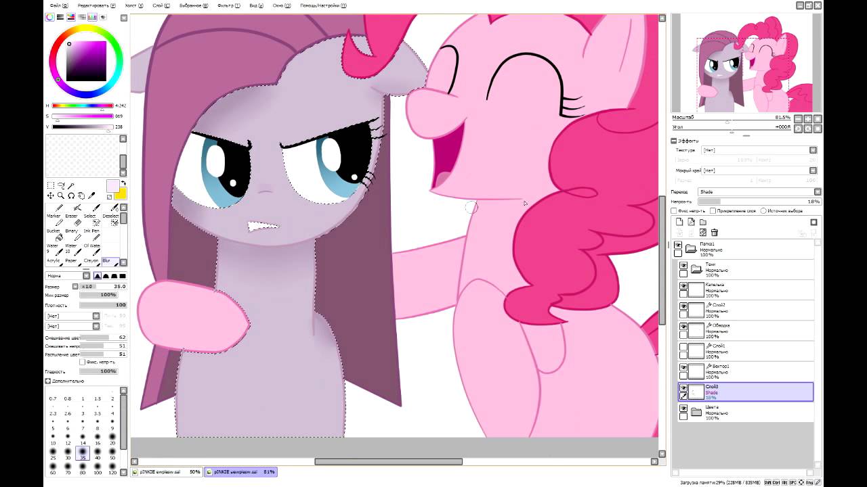Show the hidden Слой1 layer
Screen dimensions: 867x487
point(683,348)
